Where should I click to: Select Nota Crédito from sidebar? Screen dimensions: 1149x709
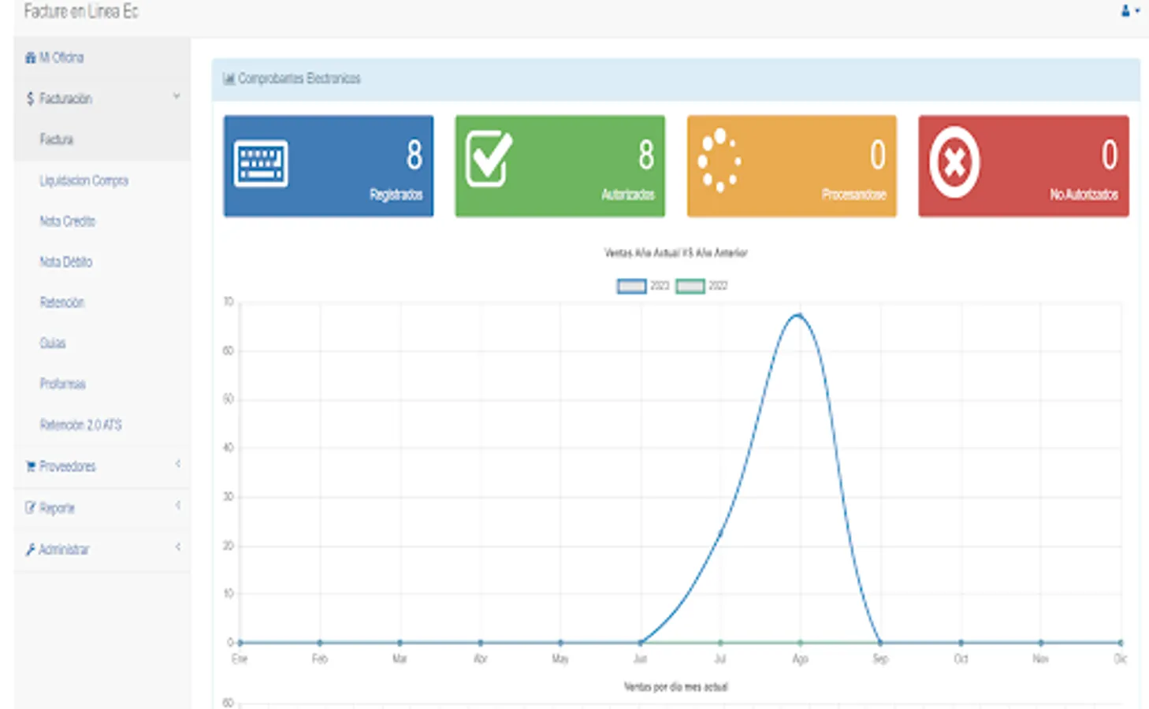point(68,221)
